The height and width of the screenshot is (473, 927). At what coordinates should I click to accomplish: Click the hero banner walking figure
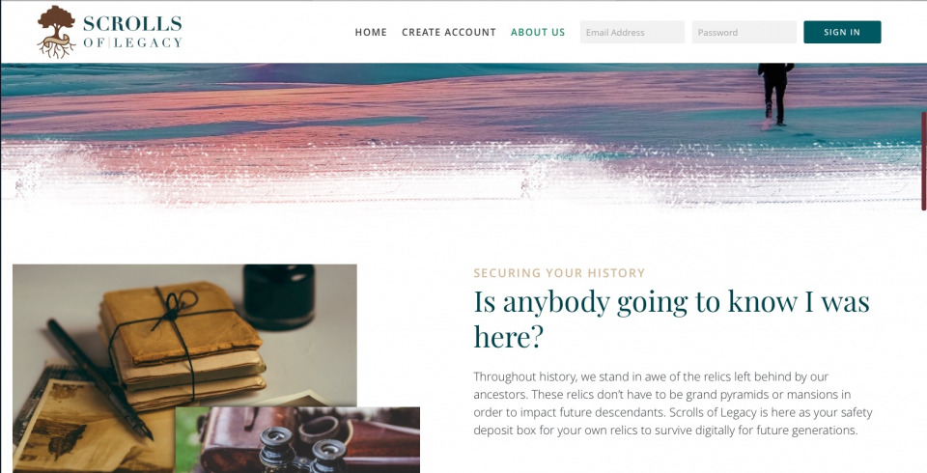pyautogui.click(x=775, y=94)
